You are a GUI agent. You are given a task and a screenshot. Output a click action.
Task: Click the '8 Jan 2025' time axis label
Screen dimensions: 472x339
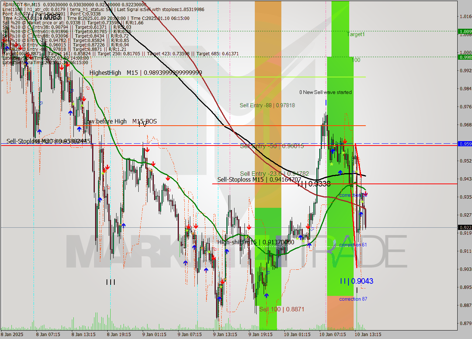coord(12,335)
